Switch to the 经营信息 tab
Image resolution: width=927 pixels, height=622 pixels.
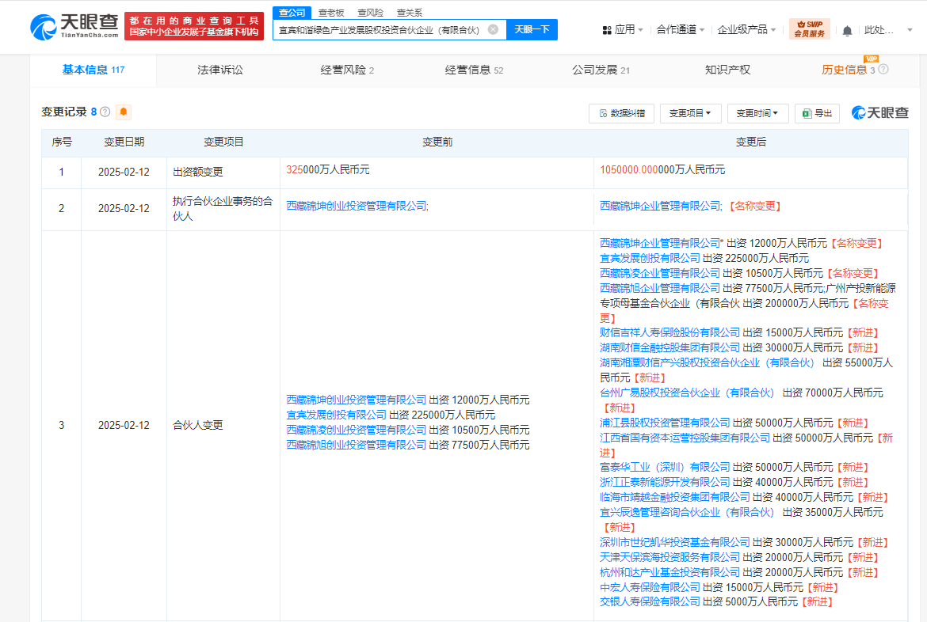[474, 70]
